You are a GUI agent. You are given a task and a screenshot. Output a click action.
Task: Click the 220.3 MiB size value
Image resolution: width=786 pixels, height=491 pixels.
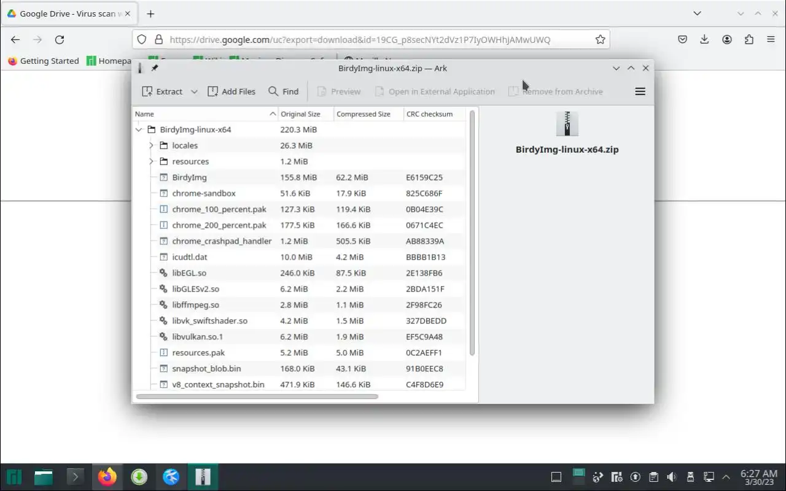[298, 130]
